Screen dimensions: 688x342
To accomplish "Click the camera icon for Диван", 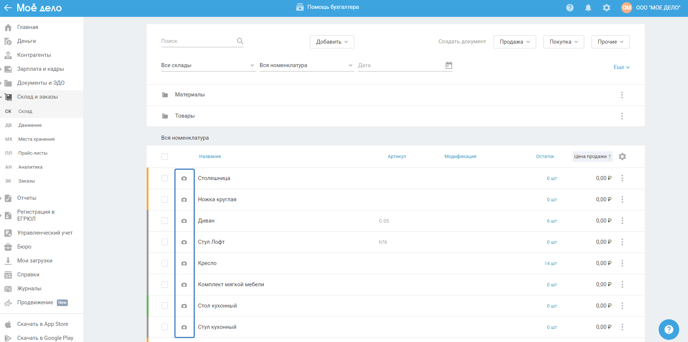I will (184, 221).
